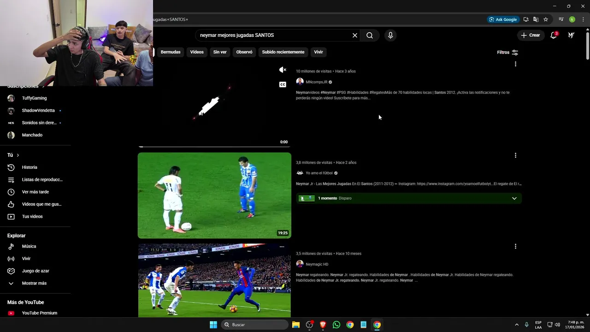This screenshot has height=332, width=590.
Task: Open the Neymagic HD channel
Action: point(317,264)
